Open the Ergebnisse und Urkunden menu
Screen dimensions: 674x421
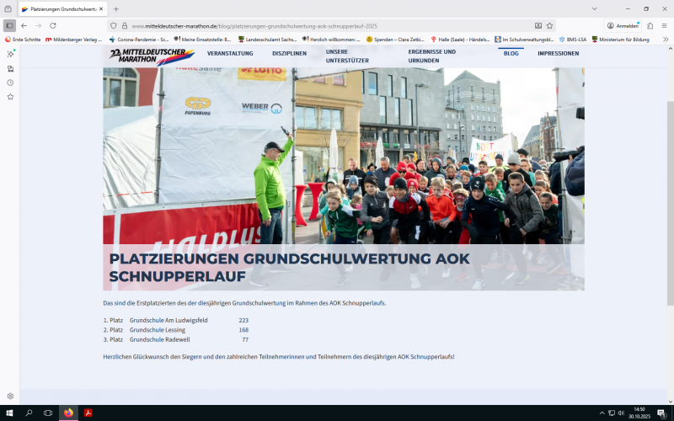pyautogui.click(x=432, y=56)
